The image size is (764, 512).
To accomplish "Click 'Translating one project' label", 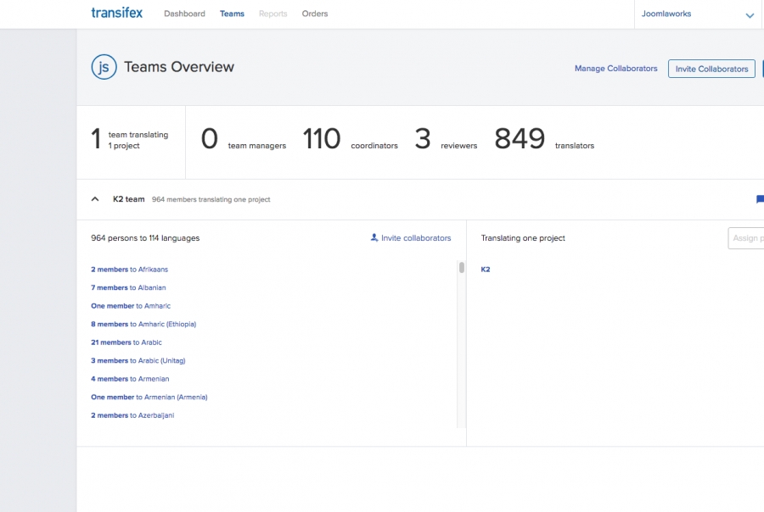I will [x=523, y=238].
